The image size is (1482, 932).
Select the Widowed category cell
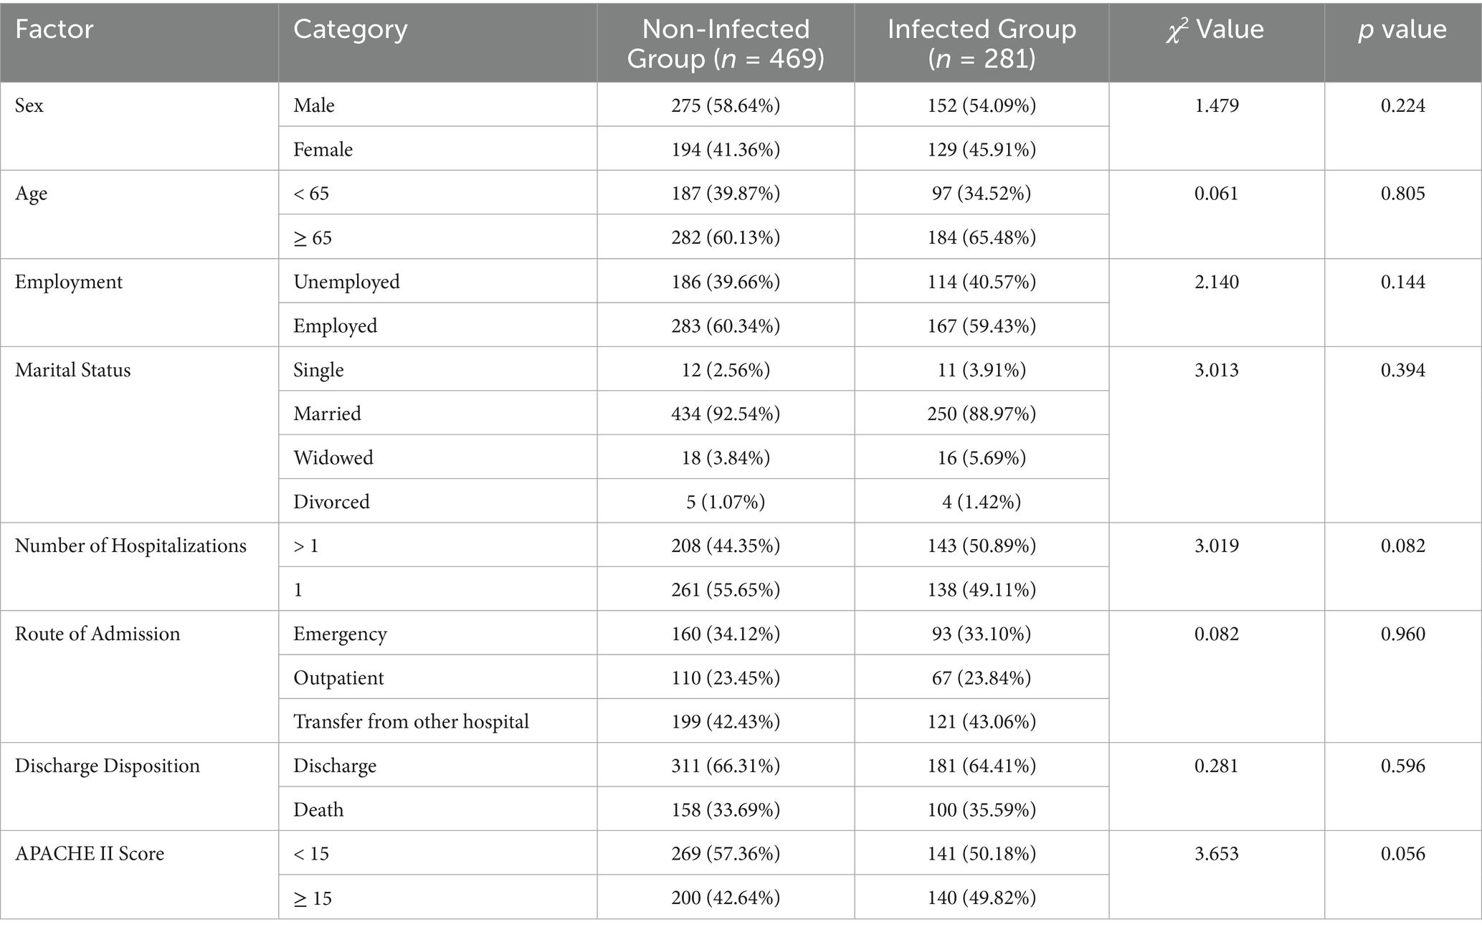[333, 457]
